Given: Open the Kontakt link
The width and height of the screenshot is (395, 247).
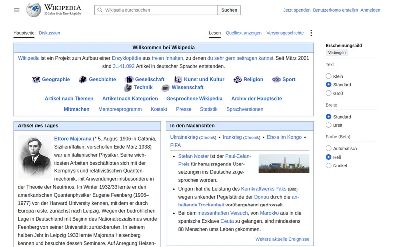Looking at the screenshot, I should (x=158, y=109).
